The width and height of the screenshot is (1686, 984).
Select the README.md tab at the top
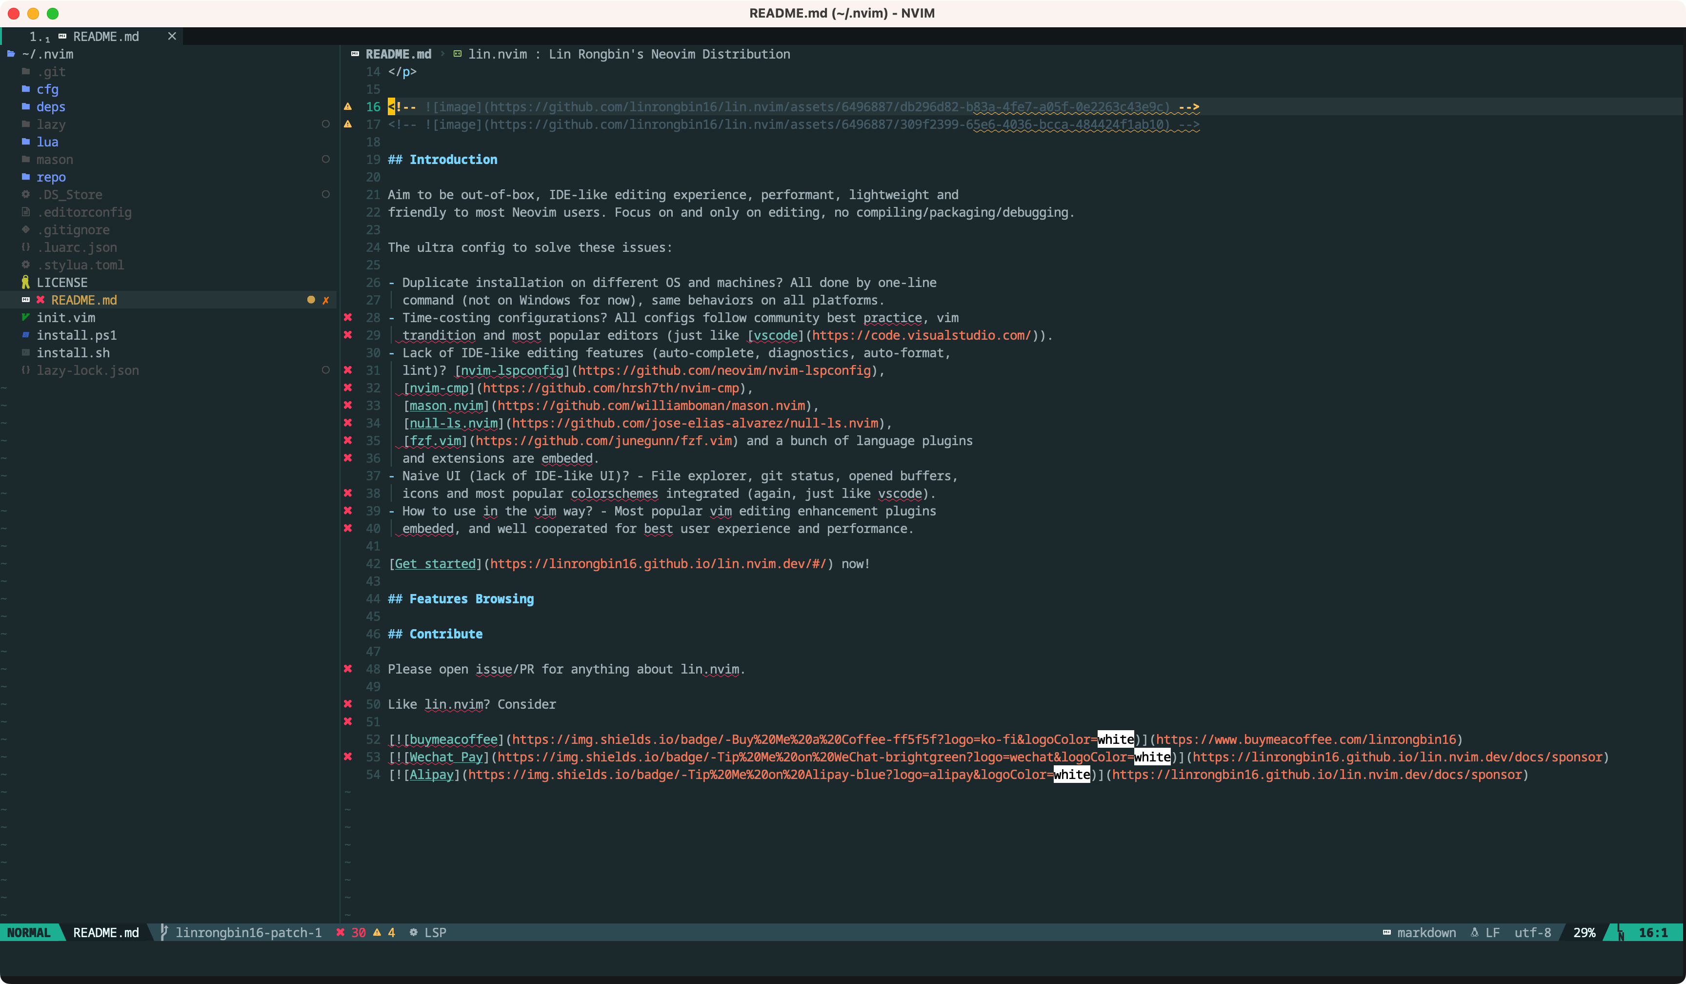point(107,37)
